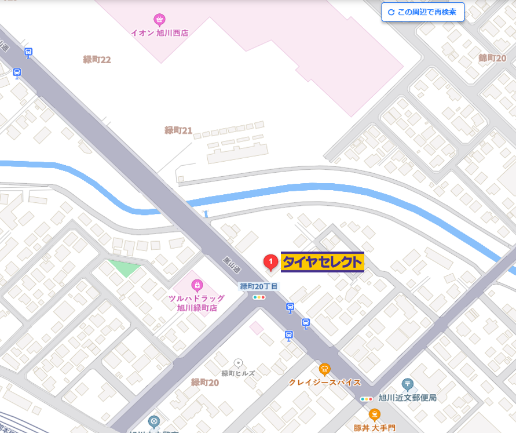Image resolution: width=516 pixels, height=433 pixels.
Task: Select the traffic light icon near 旭川近文郵便局
Action: 366,399
